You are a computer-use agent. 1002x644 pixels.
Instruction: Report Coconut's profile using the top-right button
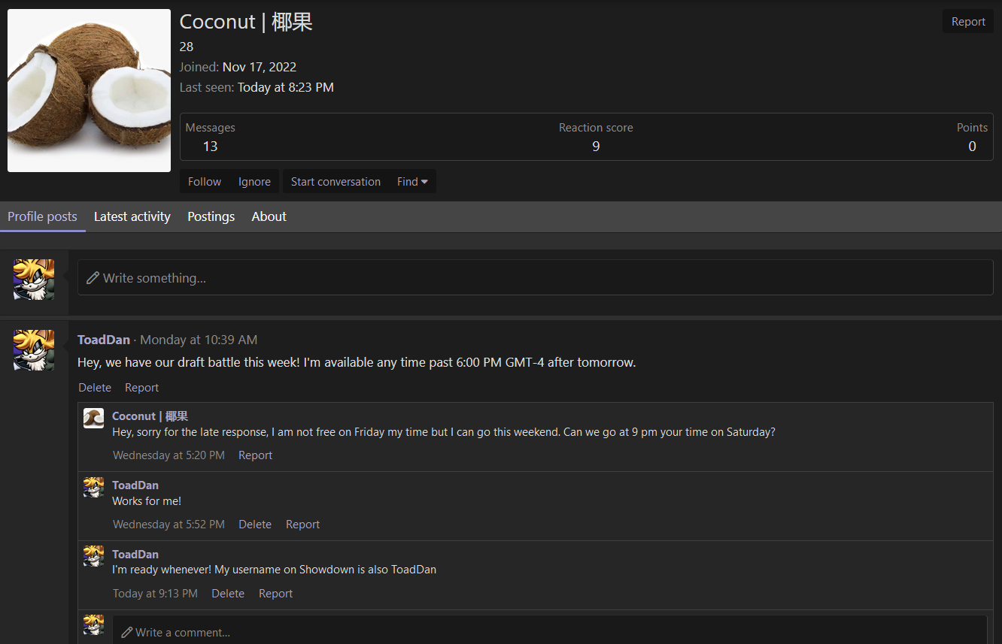coord(968,21)
